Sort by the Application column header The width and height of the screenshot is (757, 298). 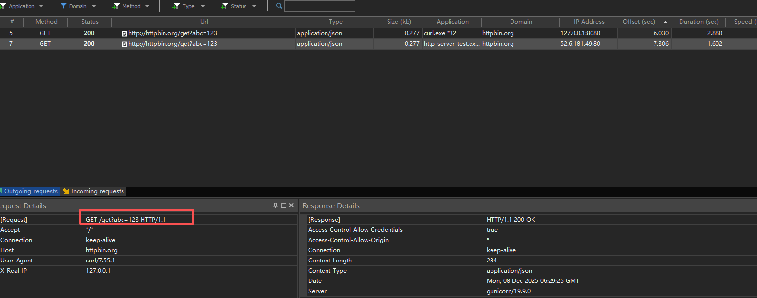pos(452,22)
